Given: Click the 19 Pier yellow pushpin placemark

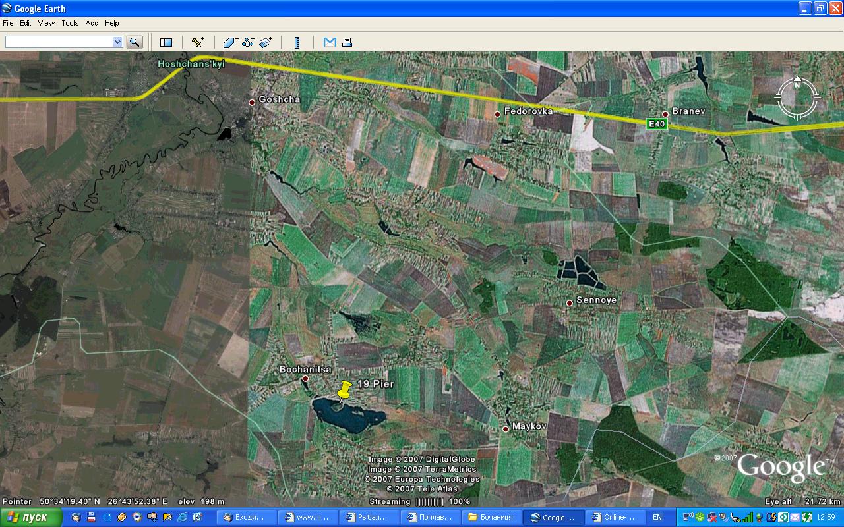Looking at the screenshot, I should click(x=344, y=389).
